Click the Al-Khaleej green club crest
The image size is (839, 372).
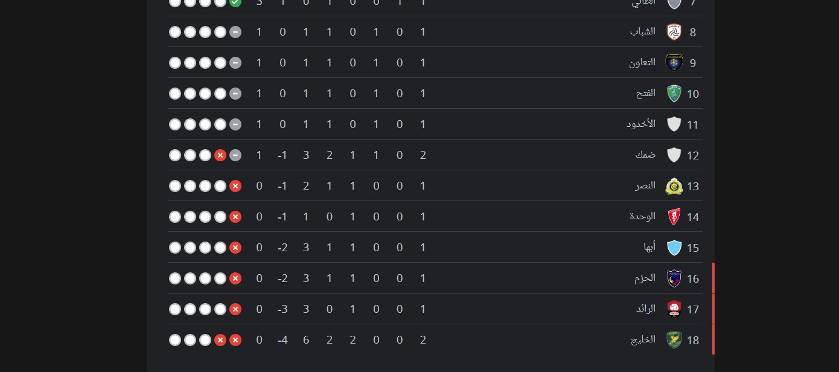point(674,340)
